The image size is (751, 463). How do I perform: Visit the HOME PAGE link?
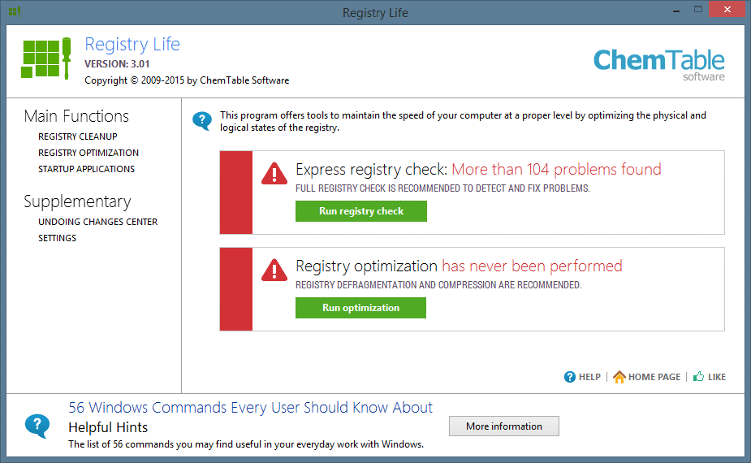coord(654,377)
